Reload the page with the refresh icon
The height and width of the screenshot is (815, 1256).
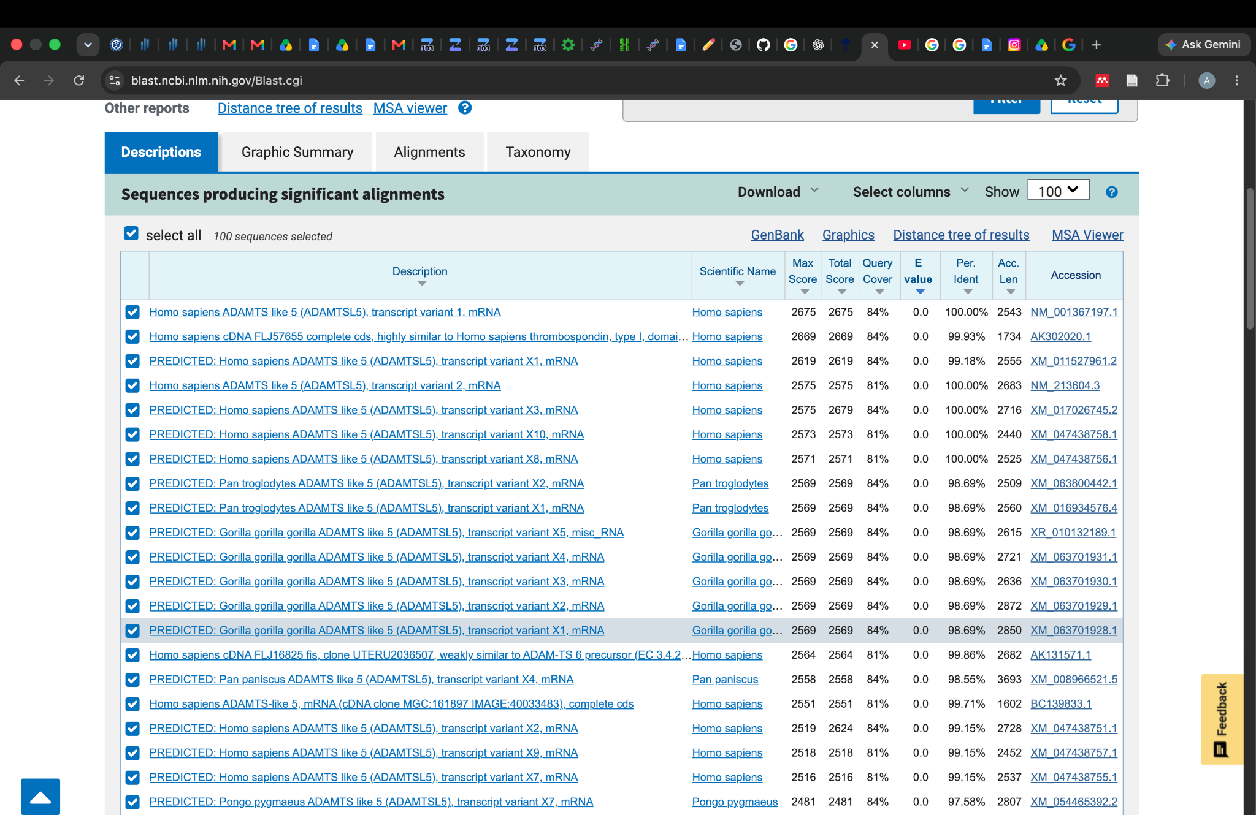coord(79,80)
